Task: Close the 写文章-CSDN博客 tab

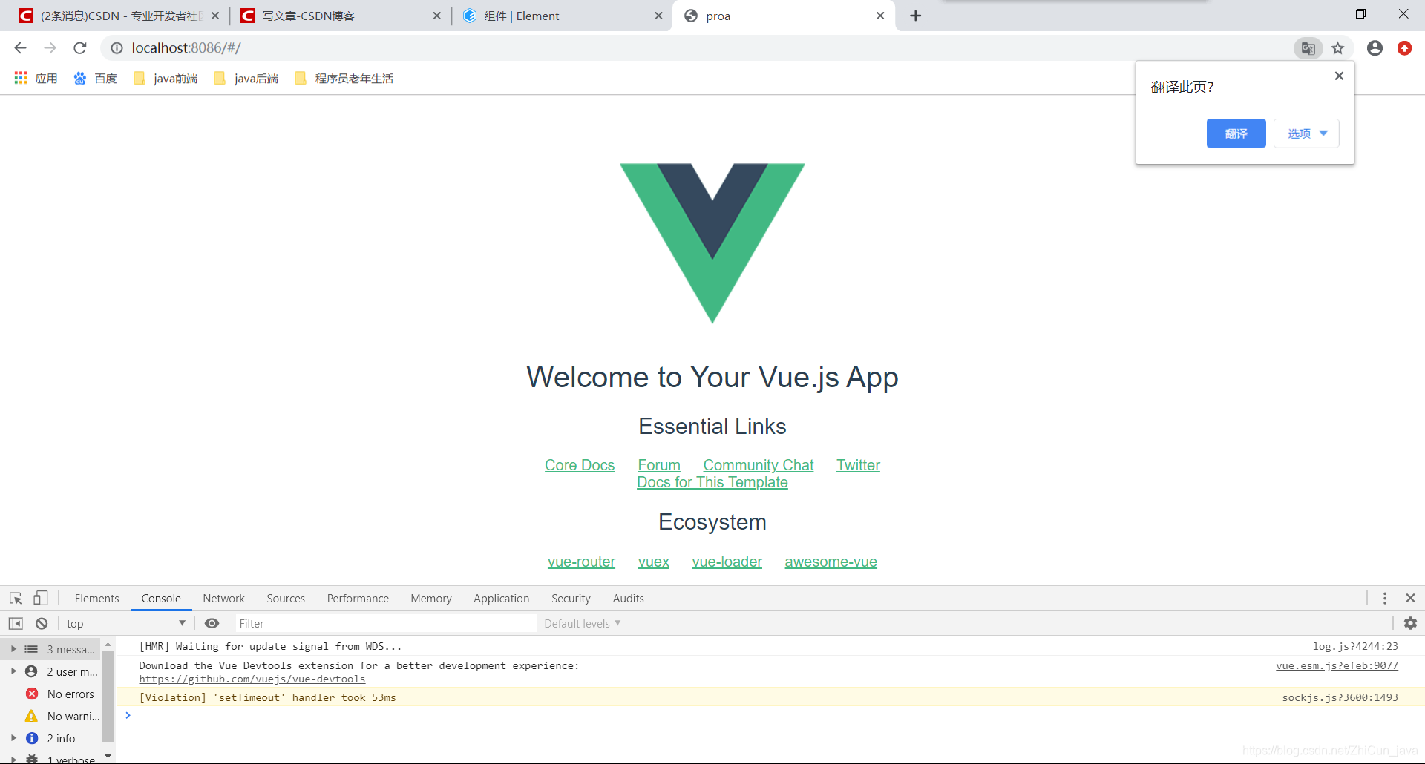Action: [x=436, y=16]
